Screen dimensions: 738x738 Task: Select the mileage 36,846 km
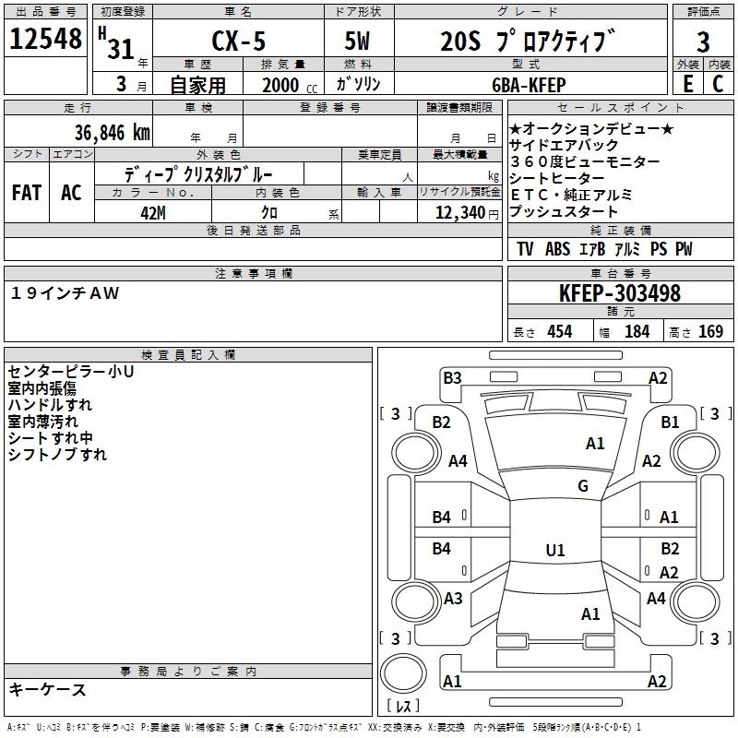113,133
